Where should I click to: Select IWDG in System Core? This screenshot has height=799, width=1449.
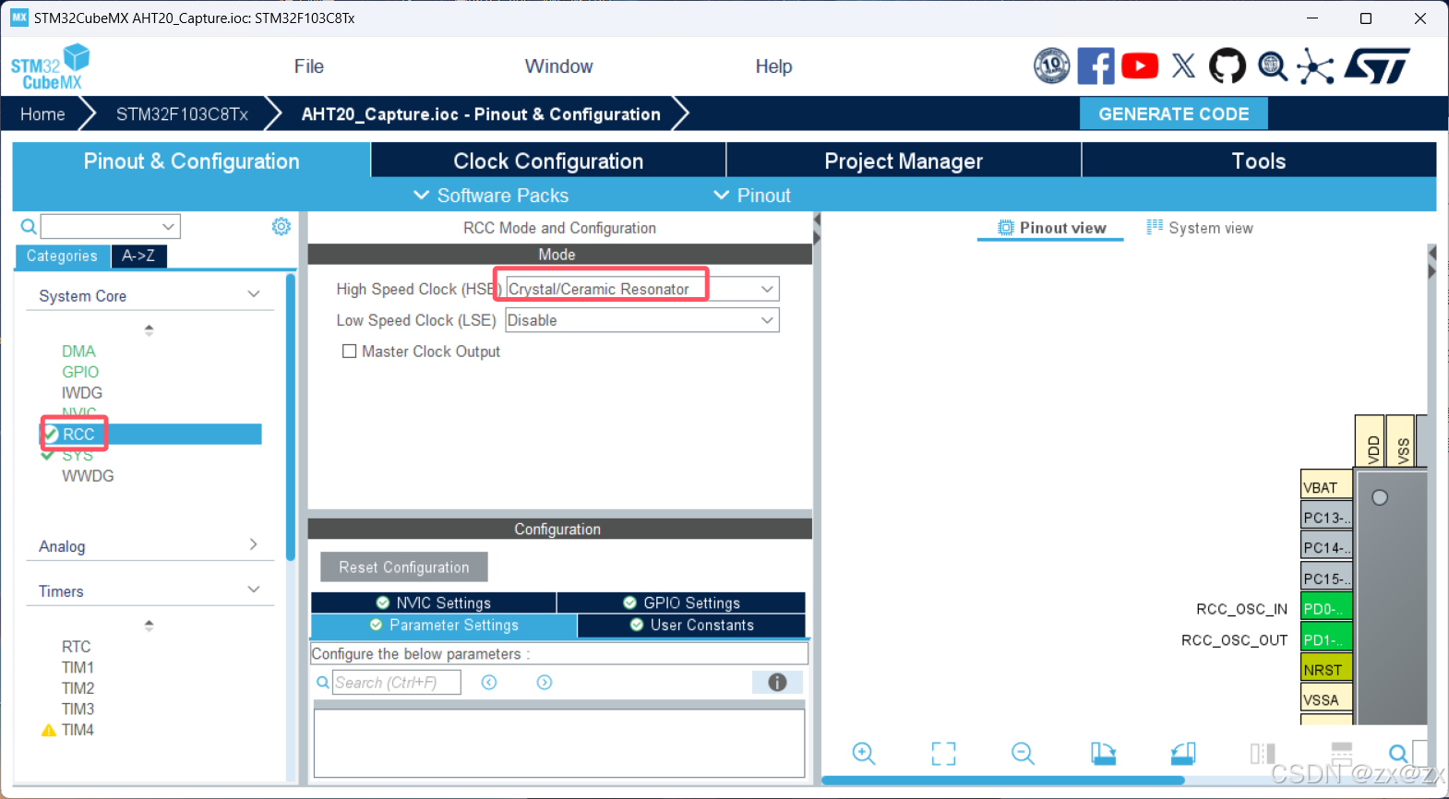pos(82,392)
